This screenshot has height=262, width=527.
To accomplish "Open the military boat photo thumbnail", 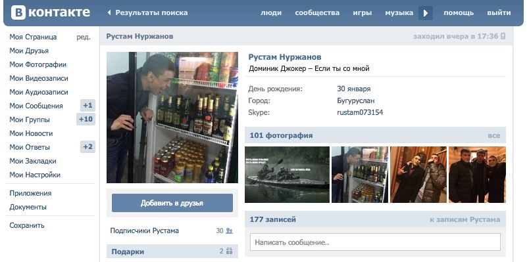I will pyautogui.click(x=287, y=175).
